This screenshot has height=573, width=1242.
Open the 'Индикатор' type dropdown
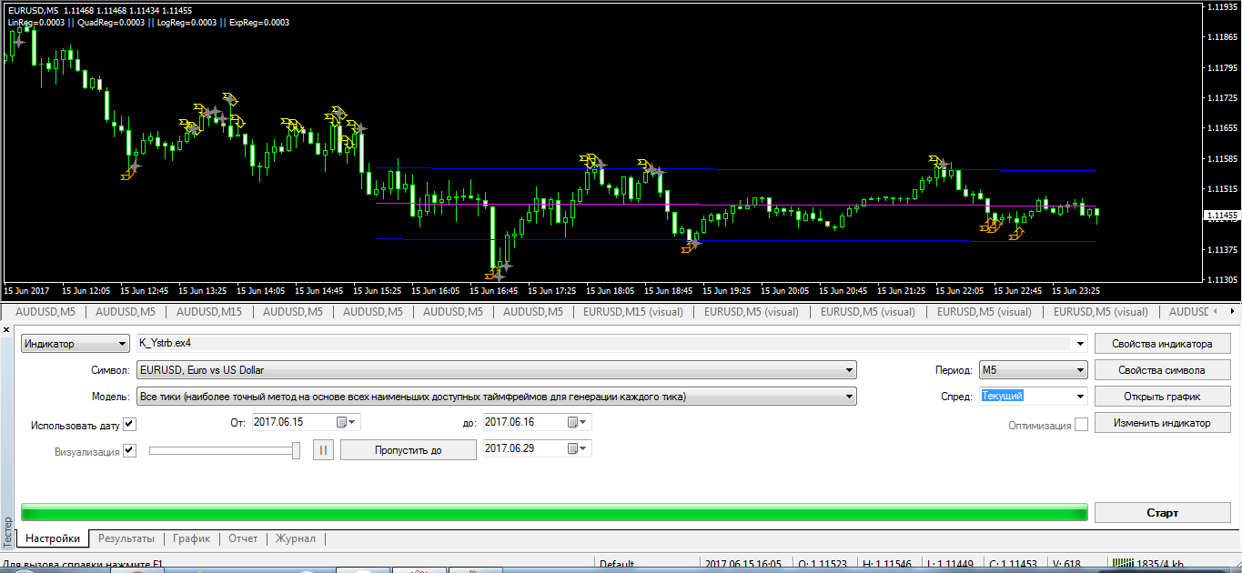click(76, 344)
